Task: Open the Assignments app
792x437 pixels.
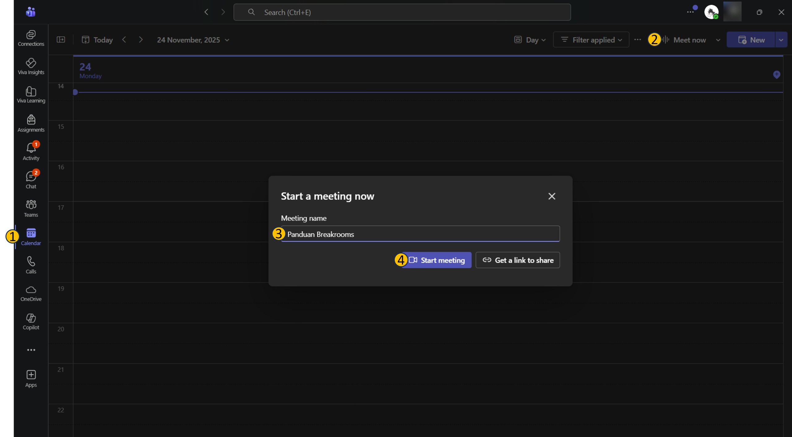Action: (x=31, y=123)
